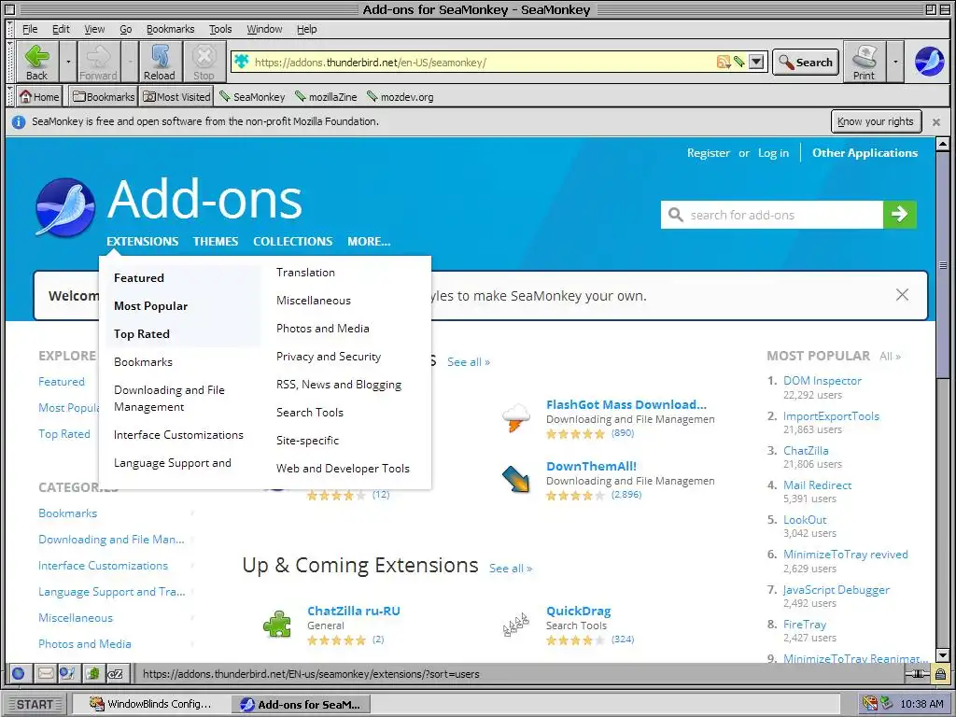Open Composer from status bar icon
Image resolution: width=956 pixels, height=717 pixels.
pyautogui.click(x=67, y=673)
